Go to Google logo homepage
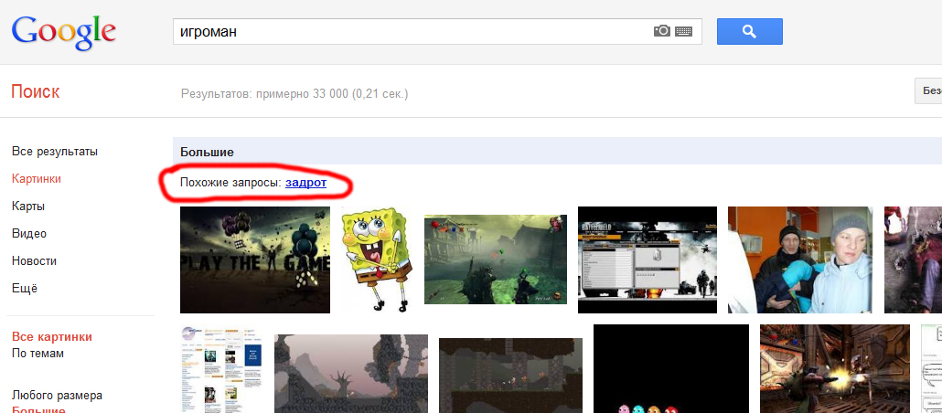The image size is (942, 413). (x=63, y=34)
